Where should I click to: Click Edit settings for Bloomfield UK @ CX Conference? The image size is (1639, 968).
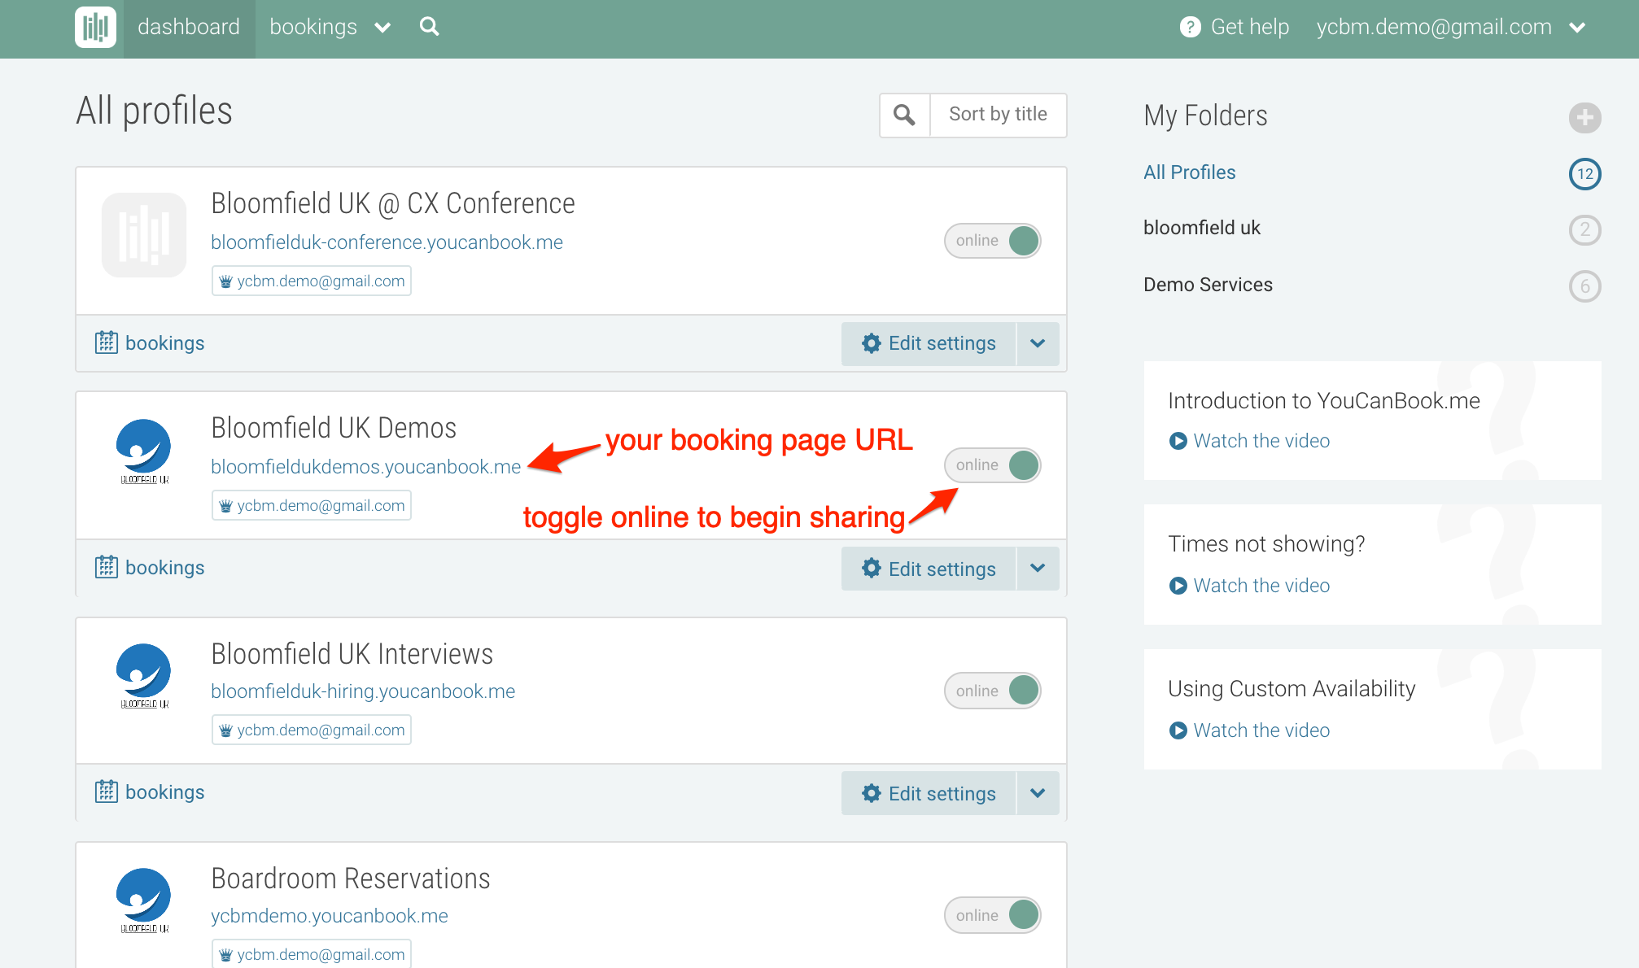point(929,343)
